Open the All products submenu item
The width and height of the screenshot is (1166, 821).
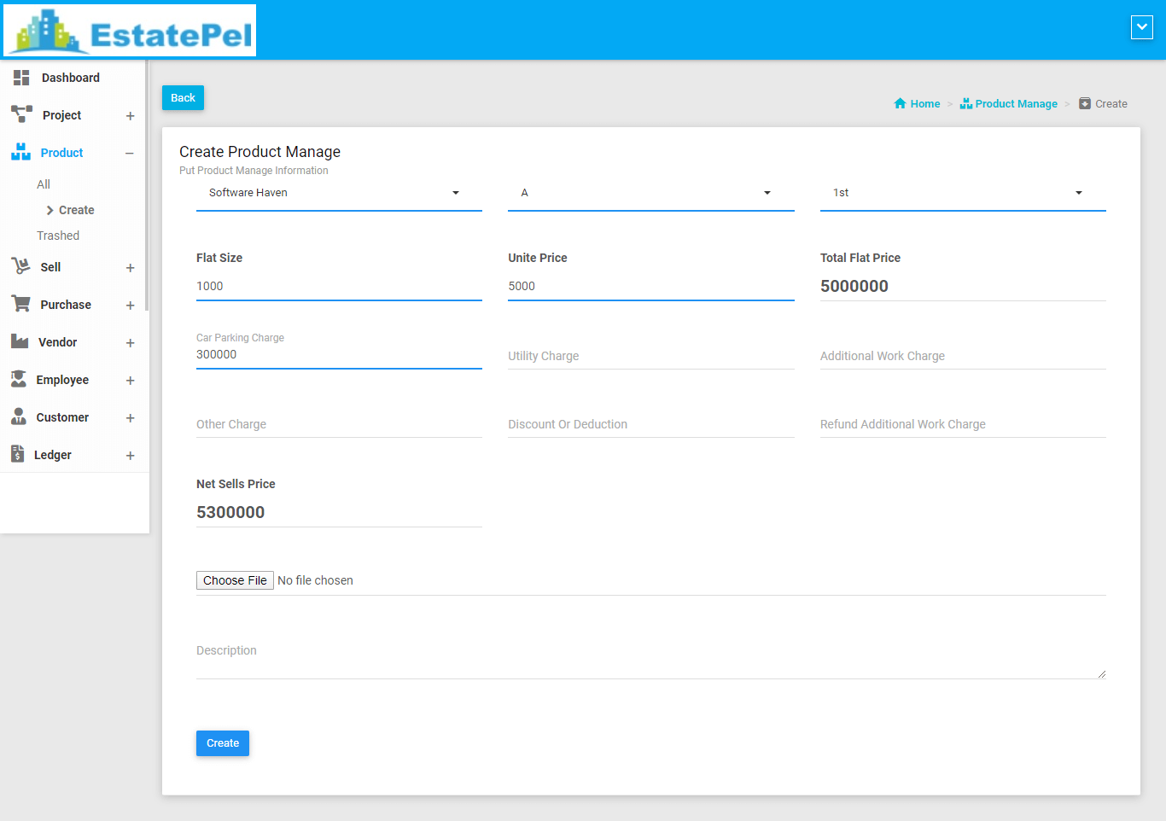[44, 184]
